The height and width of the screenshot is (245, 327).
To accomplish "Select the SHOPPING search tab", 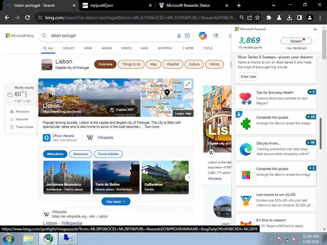I will (x=165, y=48).
